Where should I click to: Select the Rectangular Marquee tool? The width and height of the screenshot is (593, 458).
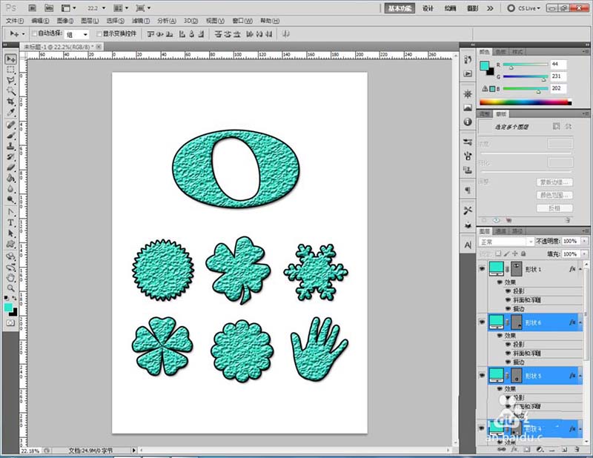[x=11, y=70]
